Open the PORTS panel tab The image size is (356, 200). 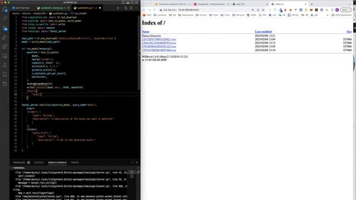(75, 163)
